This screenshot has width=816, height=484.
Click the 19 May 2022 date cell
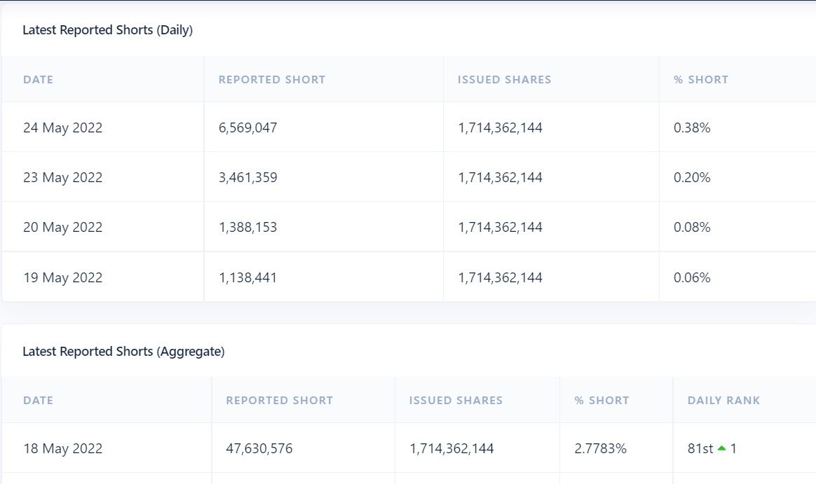62,278
